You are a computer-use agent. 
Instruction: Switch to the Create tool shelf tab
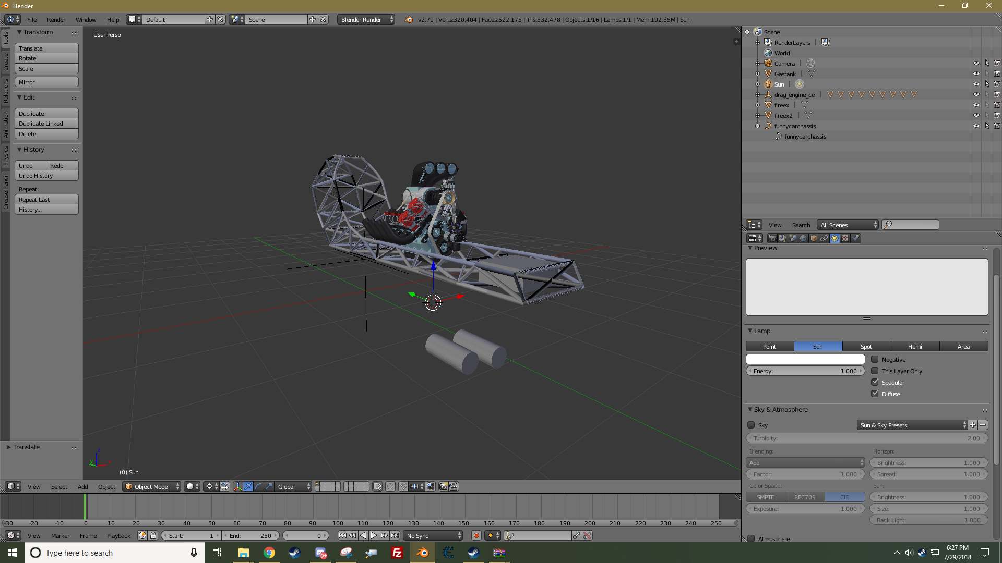(6, 62)
